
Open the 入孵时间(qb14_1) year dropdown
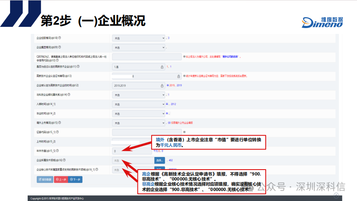pyautogui.click(x=138, y=104)
